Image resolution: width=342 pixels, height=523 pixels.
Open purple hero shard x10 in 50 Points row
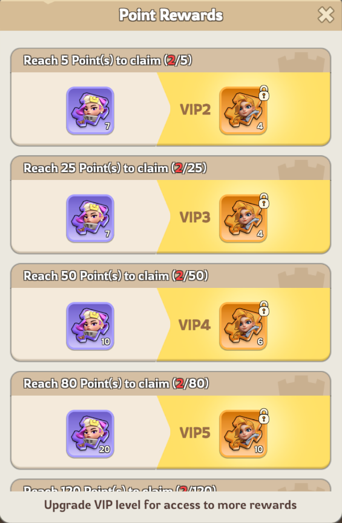pos(90,326)
